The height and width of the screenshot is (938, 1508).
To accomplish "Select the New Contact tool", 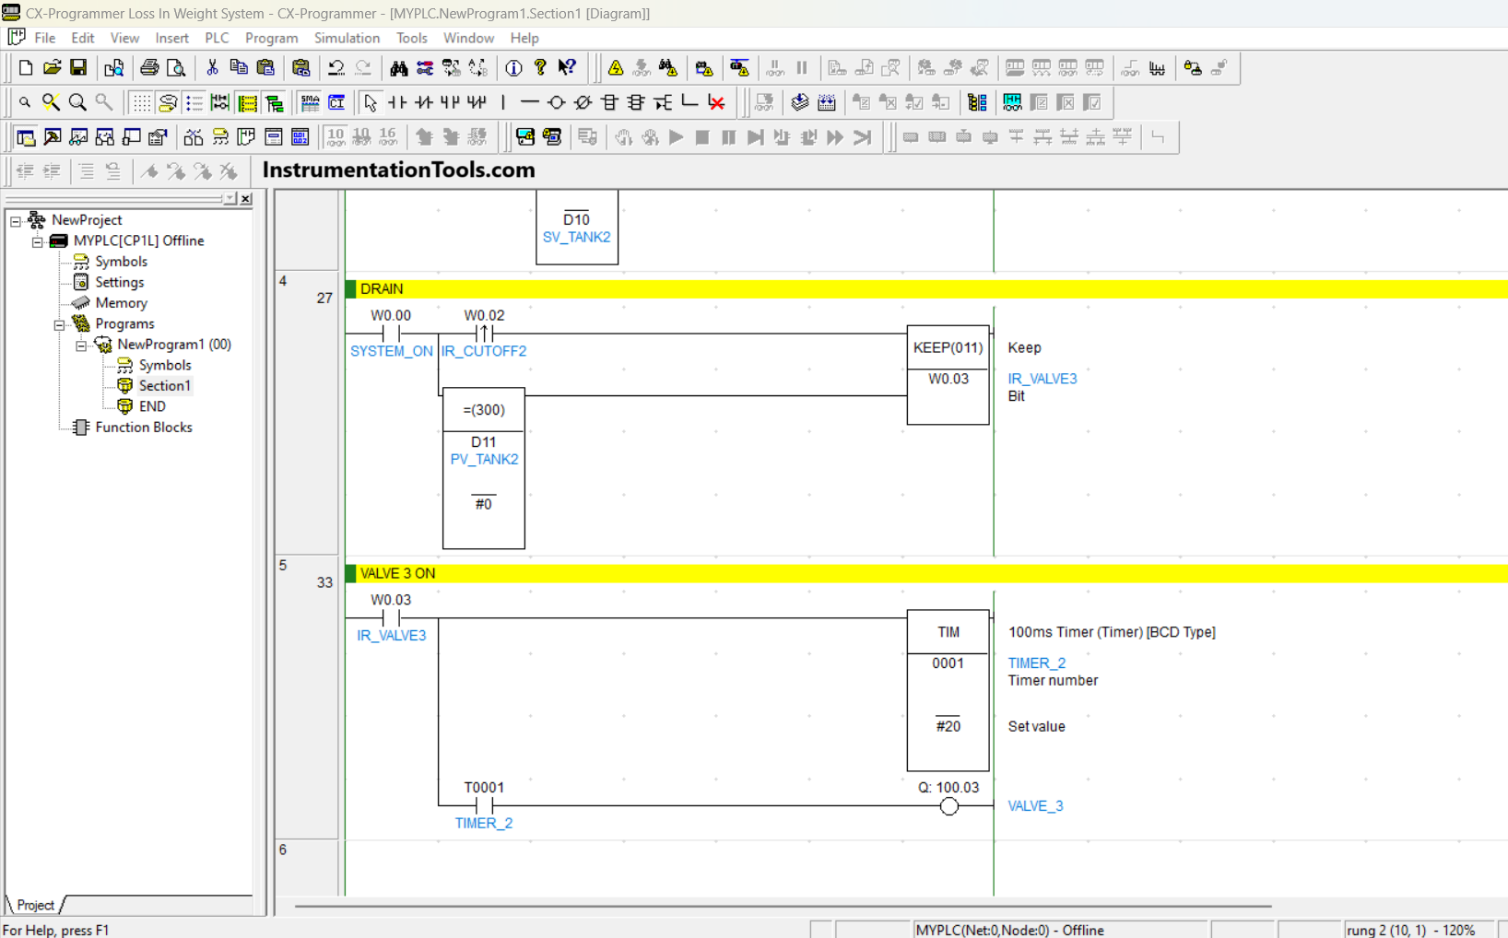I will pos(397,102).
